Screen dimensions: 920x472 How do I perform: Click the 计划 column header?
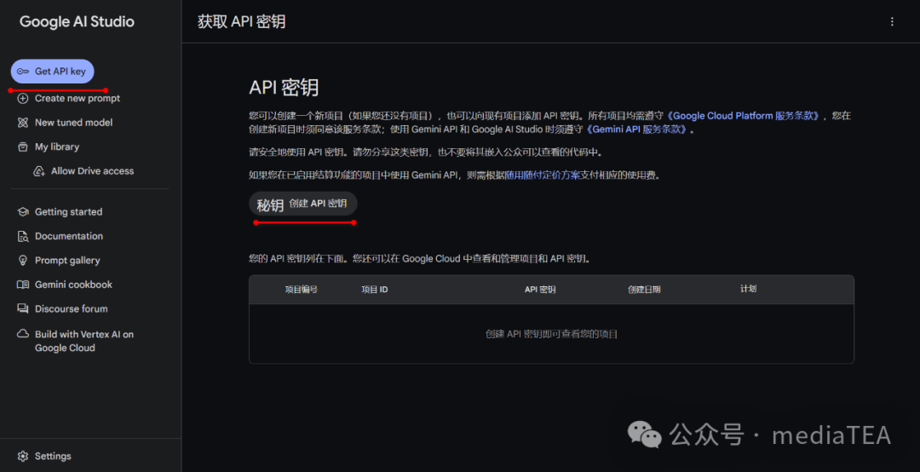(748, 289)
